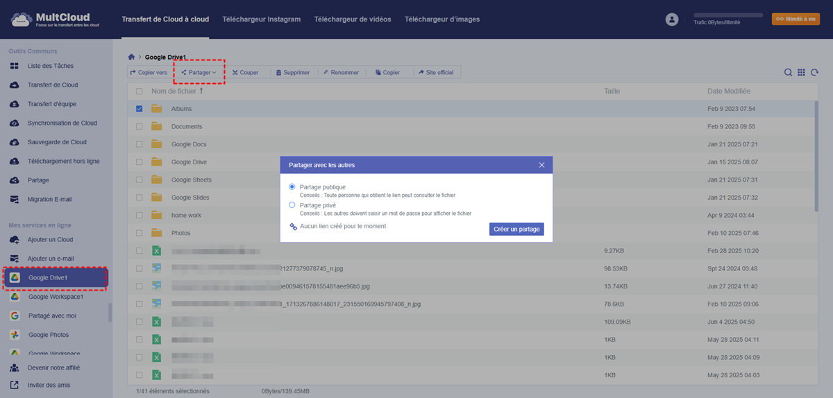This screenshot has height=398, width=833.
Task: Open Transfert de Cloud tool
Action: pyautogui.click(x=52, y=85)
